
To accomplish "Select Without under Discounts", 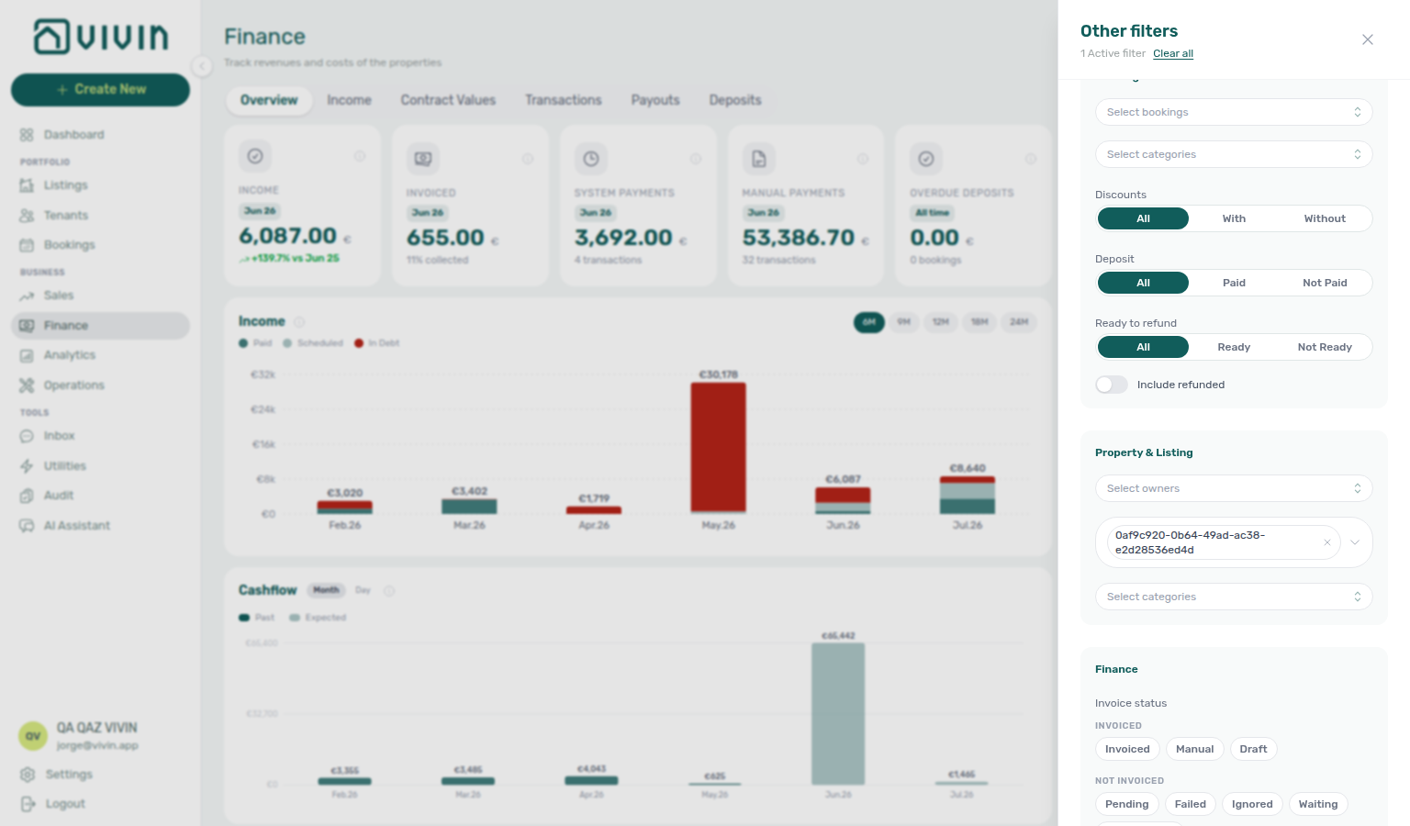I will click(1325, 218).
